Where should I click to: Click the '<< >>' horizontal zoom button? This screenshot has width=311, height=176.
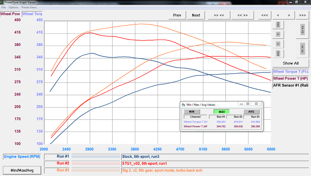coord(242,15)
